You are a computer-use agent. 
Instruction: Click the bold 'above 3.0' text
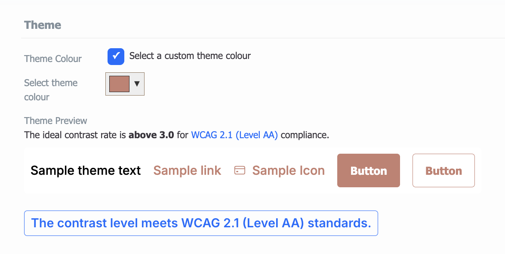[x=151, y=135]
